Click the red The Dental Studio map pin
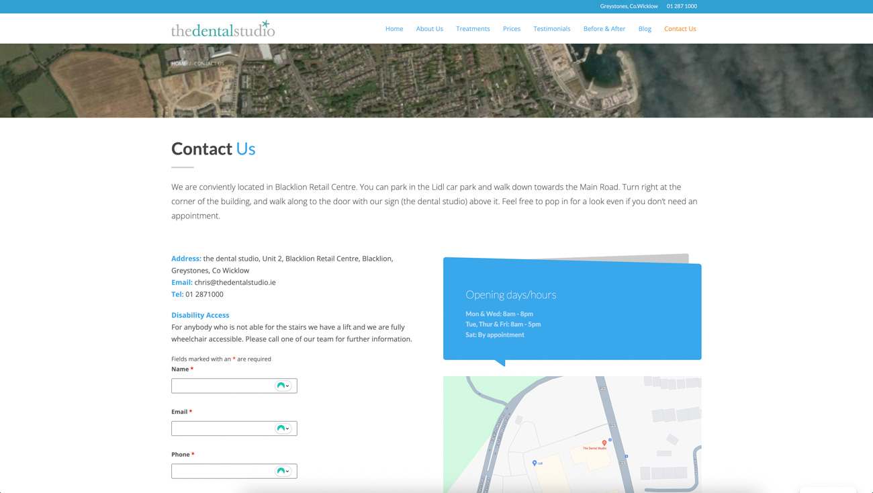Viewport: 873px width, 493px height. [604, 443]
